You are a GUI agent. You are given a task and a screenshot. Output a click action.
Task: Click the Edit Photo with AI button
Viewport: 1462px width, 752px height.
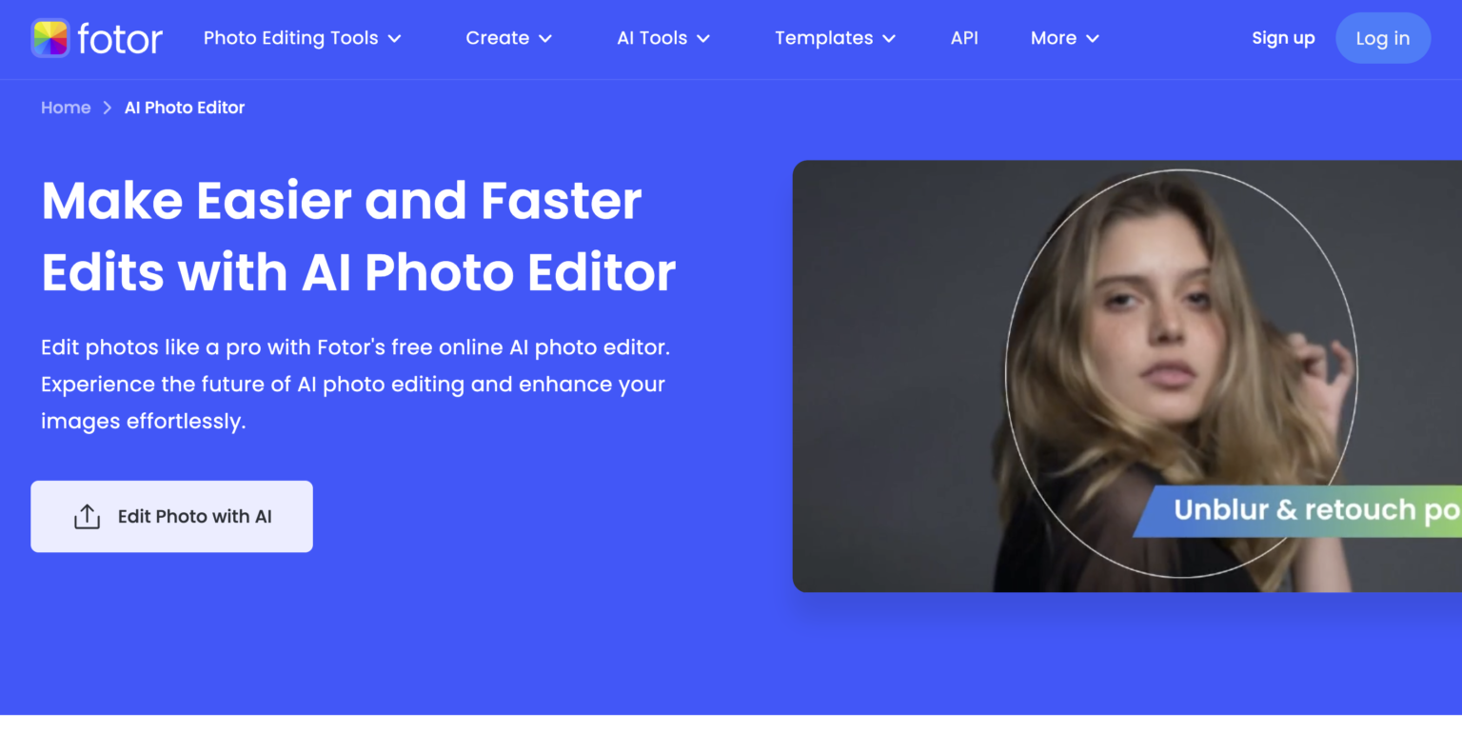pos(171,516)
